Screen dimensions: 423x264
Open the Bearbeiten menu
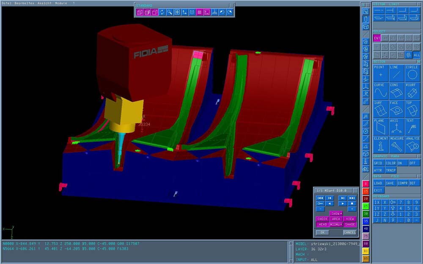[x=25, y=3]
